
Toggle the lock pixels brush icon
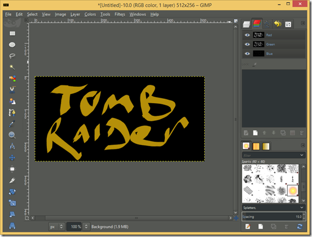(254, 64)
